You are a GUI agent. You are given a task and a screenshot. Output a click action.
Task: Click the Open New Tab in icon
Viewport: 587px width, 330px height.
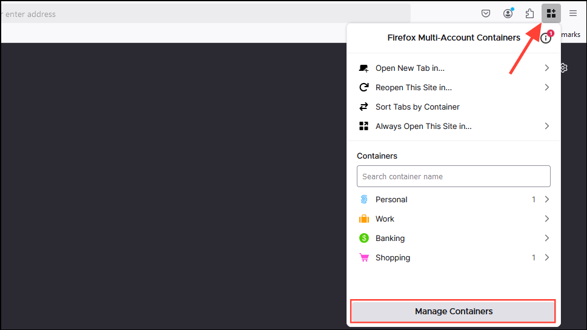363,68
